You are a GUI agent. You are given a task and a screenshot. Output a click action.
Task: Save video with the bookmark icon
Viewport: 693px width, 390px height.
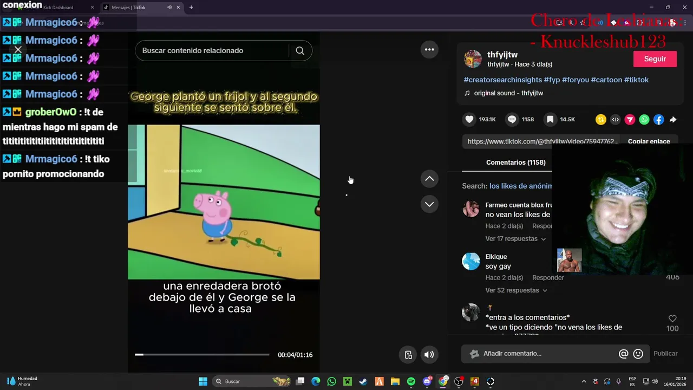click(x=550, y=119)
